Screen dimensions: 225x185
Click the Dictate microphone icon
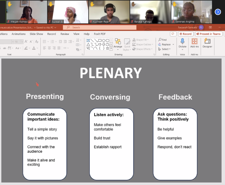click(182, 42)
